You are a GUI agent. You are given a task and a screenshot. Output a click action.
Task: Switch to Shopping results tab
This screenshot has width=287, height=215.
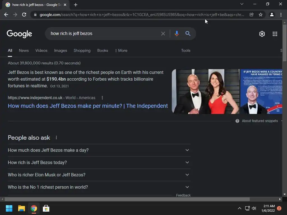click(x=82, y=50)
